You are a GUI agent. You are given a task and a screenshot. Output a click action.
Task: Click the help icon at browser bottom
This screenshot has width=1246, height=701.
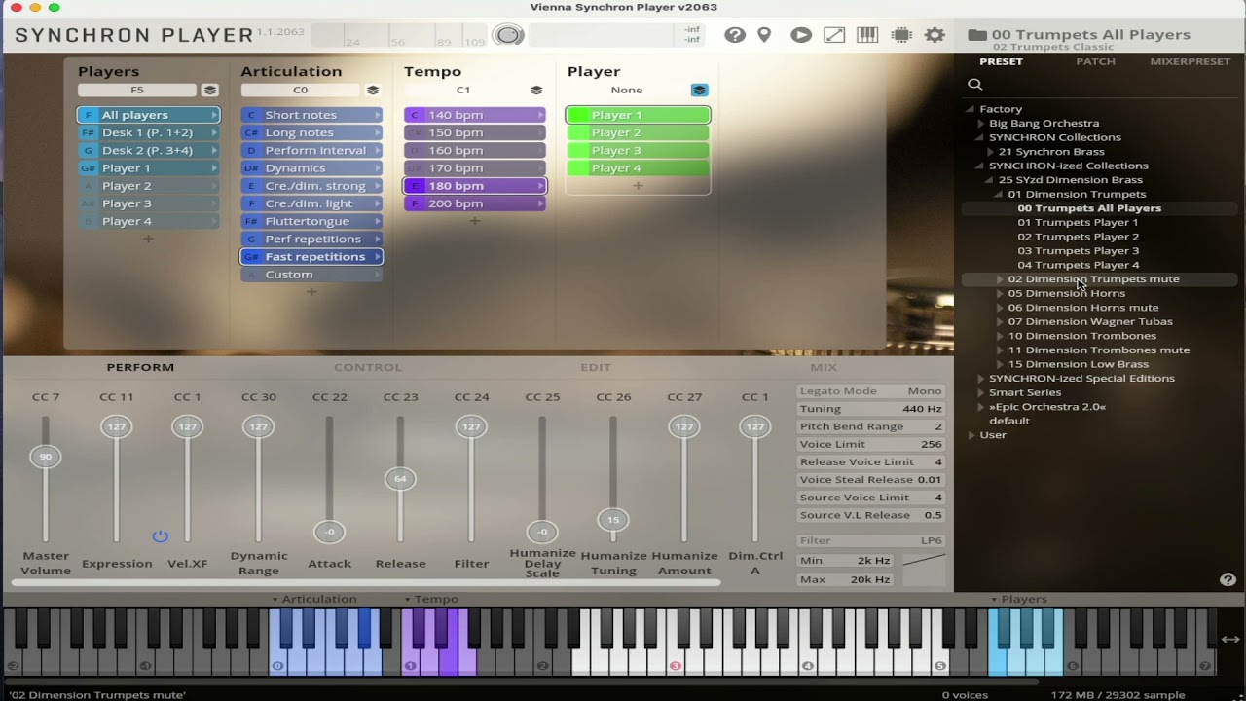pyautogui.click(x=1228, y=579)
